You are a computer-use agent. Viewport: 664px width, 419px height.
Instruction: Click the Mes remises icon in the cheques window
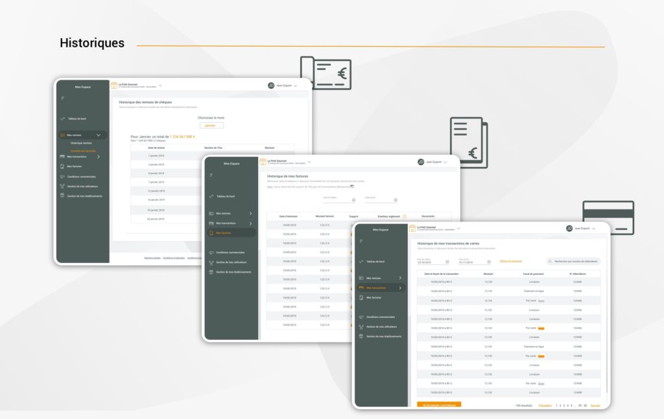(x=63, y=135)
